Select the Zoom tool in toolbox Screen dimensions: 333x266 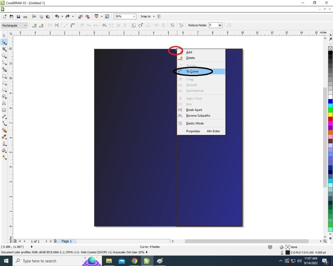pyautogui.click(x=4, y=56)
